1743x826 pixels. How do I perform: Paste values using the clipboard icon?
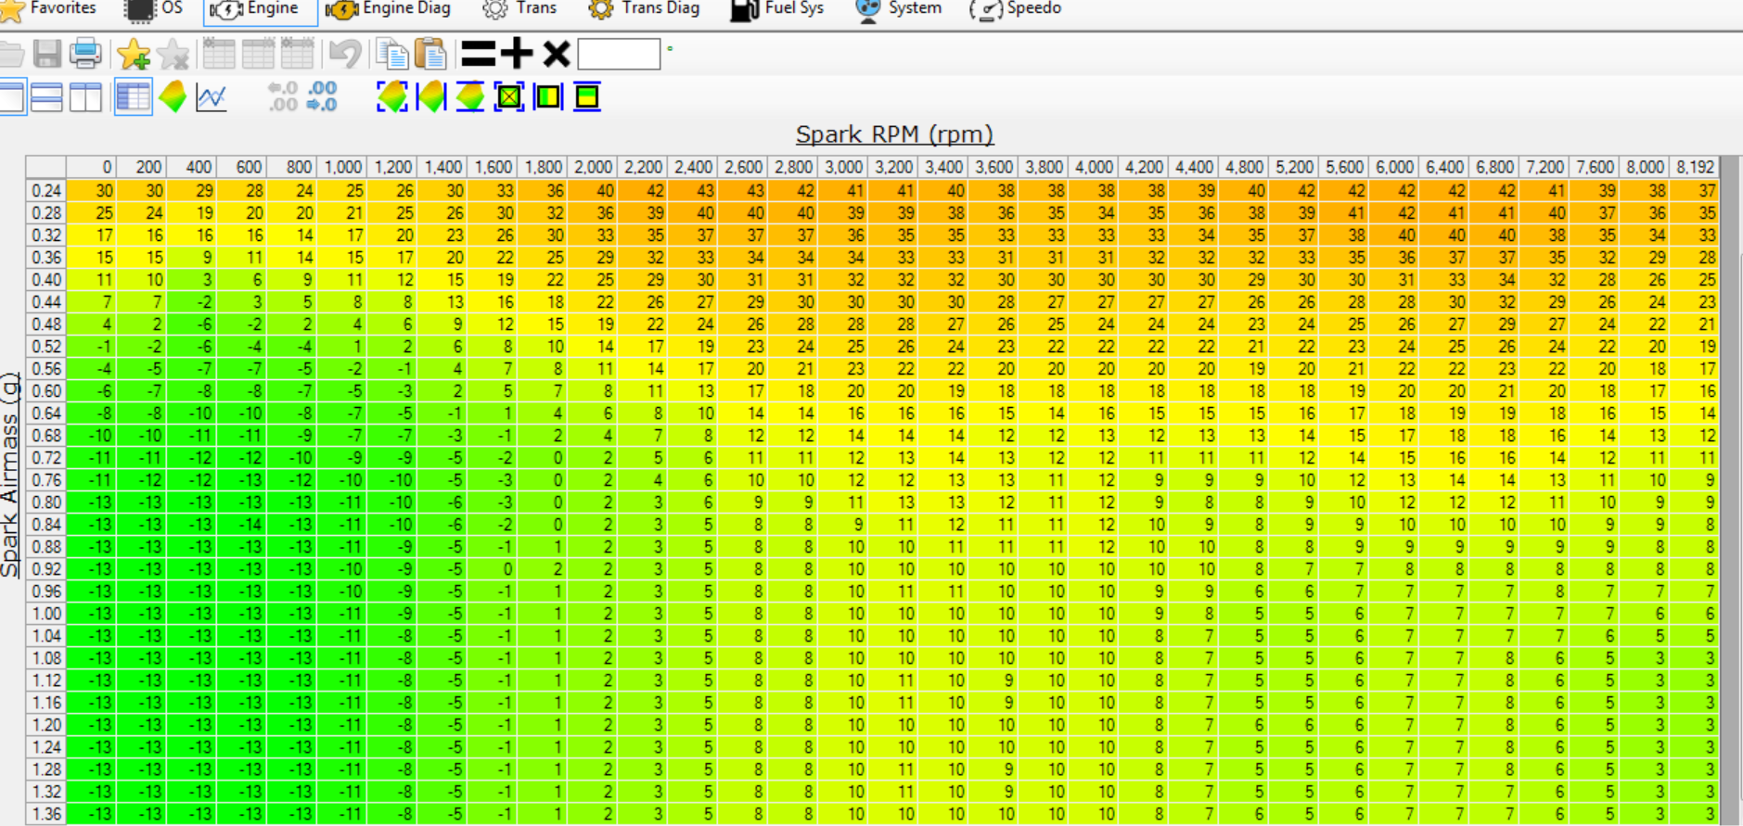(430, 54)
